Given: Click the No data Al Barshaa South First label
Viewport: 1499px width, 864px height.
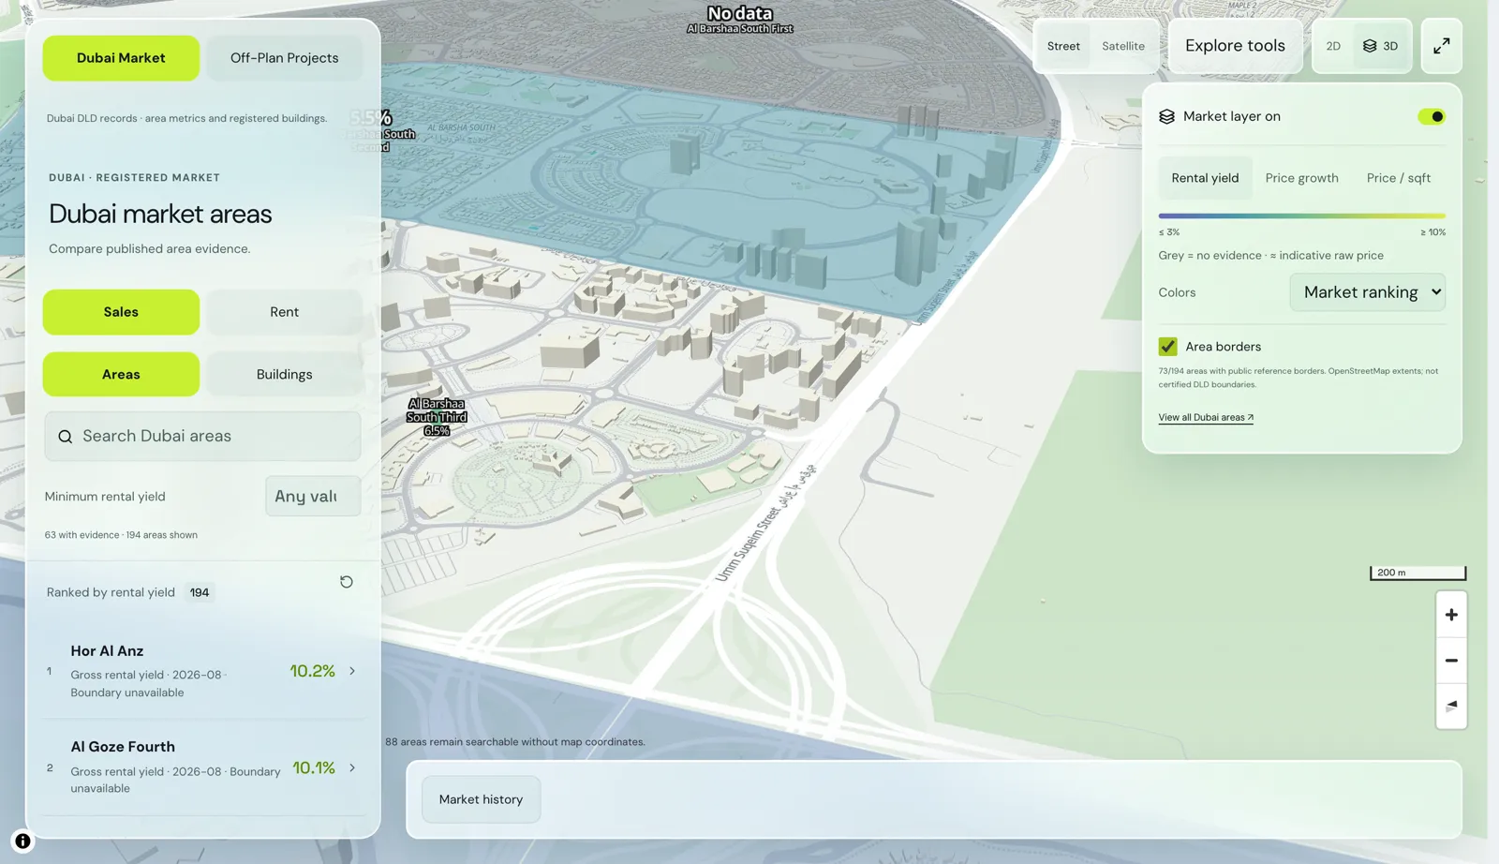Looking at the screenshot, I should (x=740, y=19).
